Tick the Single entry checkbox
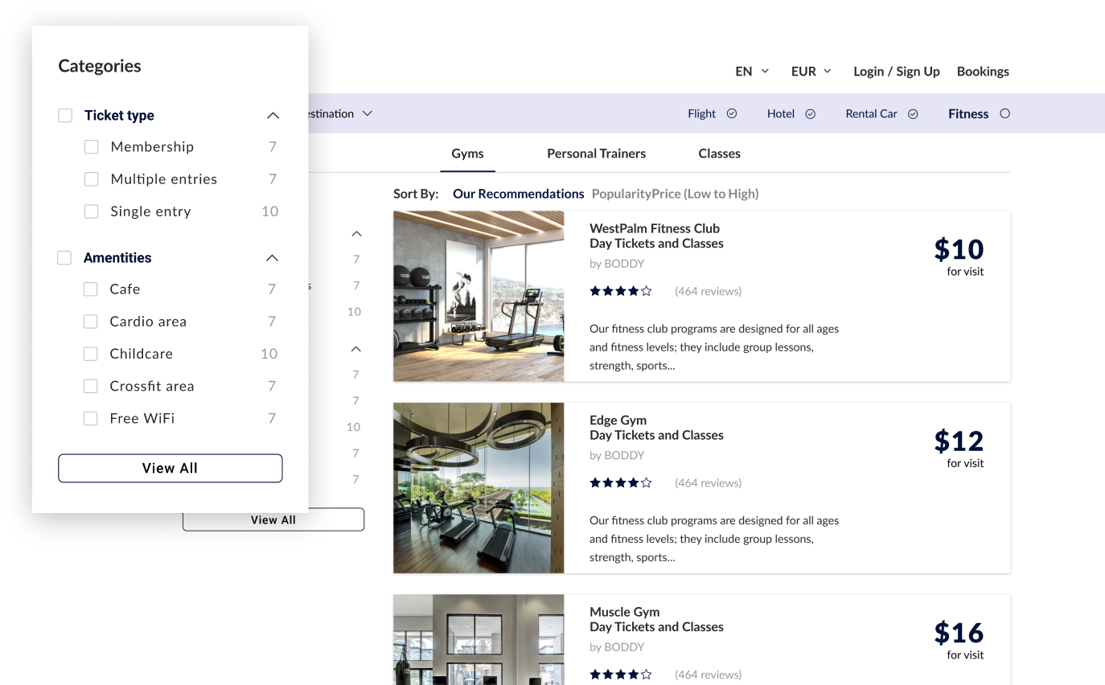 pos(92,211)
